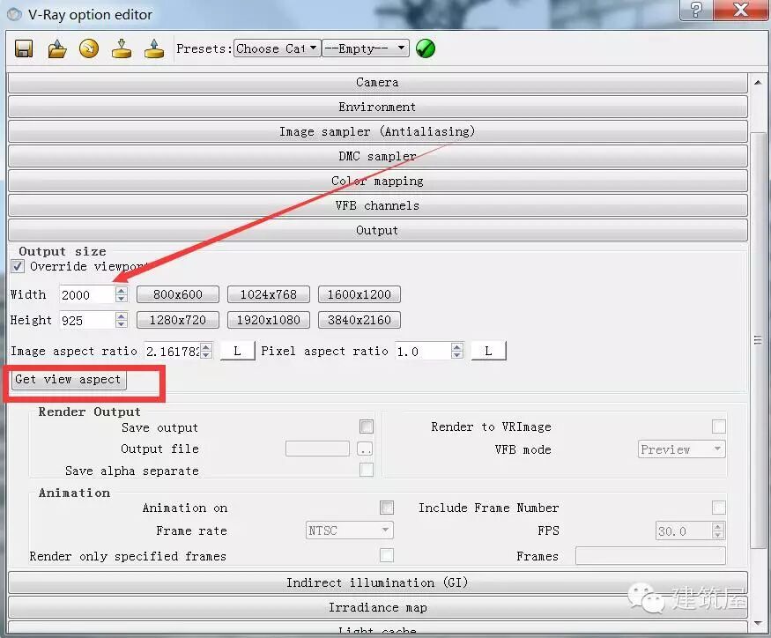Choose the 800x600 size preset

178,294
